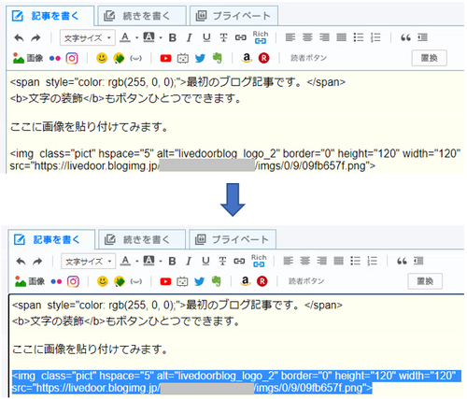
Task: Insert link icon in top editor toolbar
Action: pyautogui.click(x=240, y=38)
